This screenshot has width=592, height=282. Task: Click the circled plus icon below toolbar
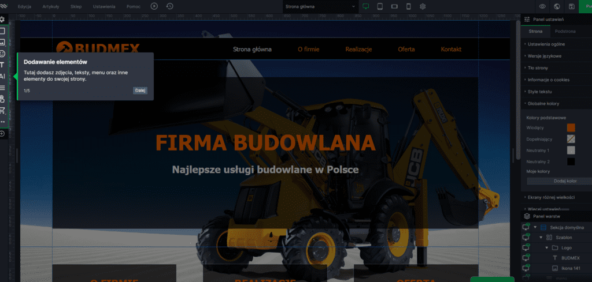pyautogui.click(x=2, y=134)
